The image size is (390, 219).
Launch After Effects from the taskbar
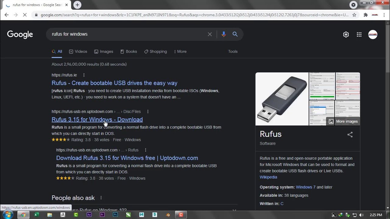pos(89,215)
